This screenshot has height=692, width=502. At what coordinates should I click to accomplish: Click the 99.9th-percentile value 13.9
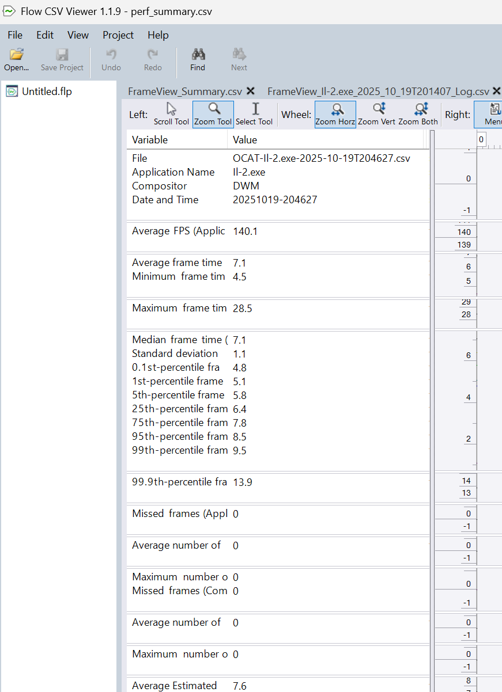point(243,482)
